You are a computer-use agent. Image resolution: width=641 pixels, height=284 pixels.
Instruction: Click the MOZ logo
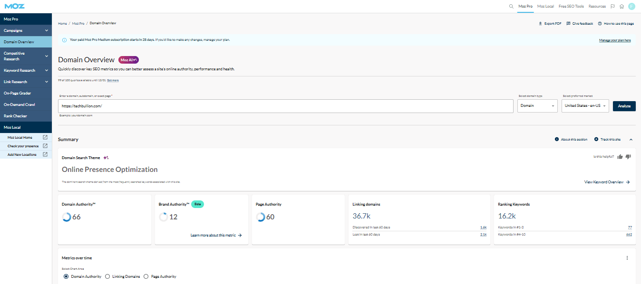[x=15, y=6]
